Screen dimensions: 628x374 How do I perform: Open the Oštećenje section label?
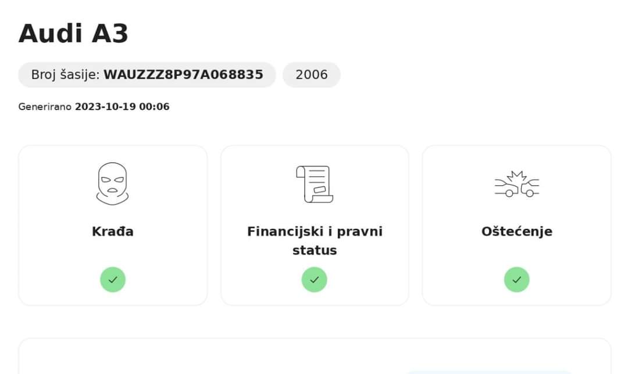516,231
